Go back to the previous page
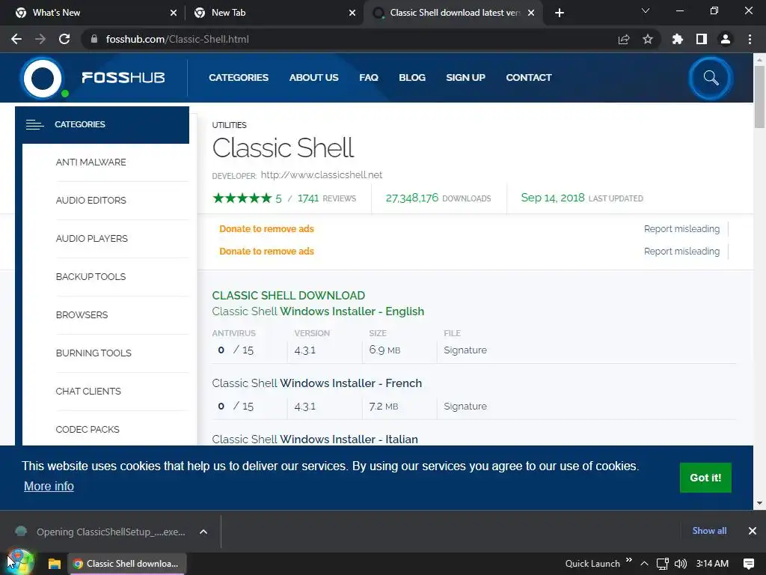Screen dimensions: 766x575 point(16,39)
